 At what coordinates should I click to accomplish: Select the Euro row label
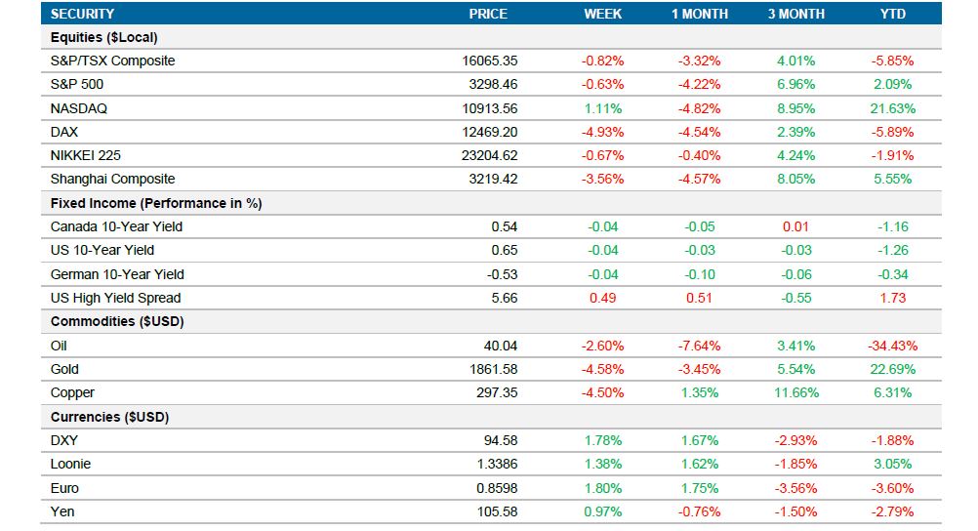[64, 489]
